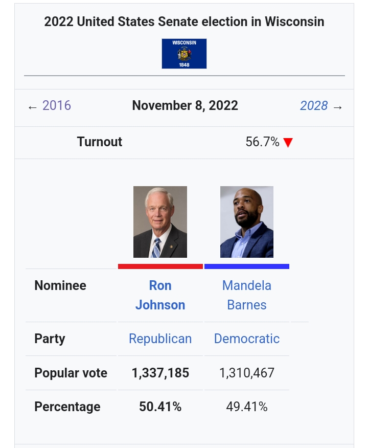Click the red Republican color bar

click(160, 266)
